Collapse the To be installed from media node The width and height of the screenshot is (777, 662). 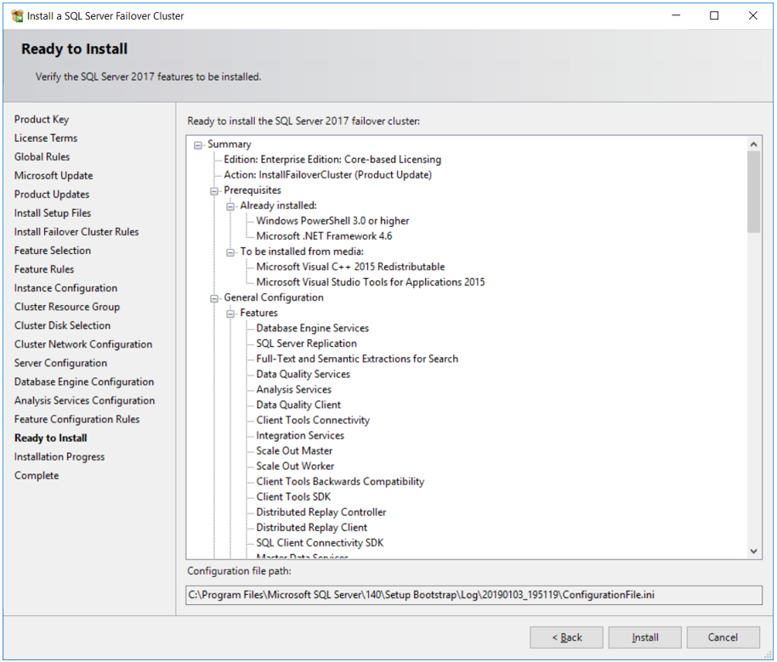click(230, 252)
